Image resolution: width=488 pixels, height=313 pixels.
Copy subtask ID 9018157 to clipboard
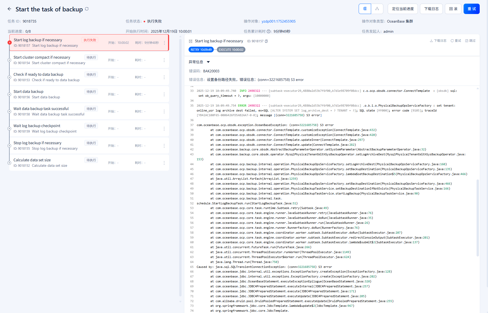pos(266,41)
